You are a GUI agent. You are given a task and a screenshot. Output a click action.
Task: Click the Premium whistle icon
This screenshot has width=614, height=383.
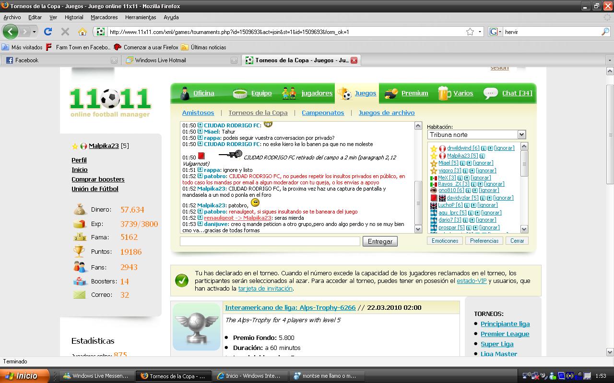[x=391, y=93]
